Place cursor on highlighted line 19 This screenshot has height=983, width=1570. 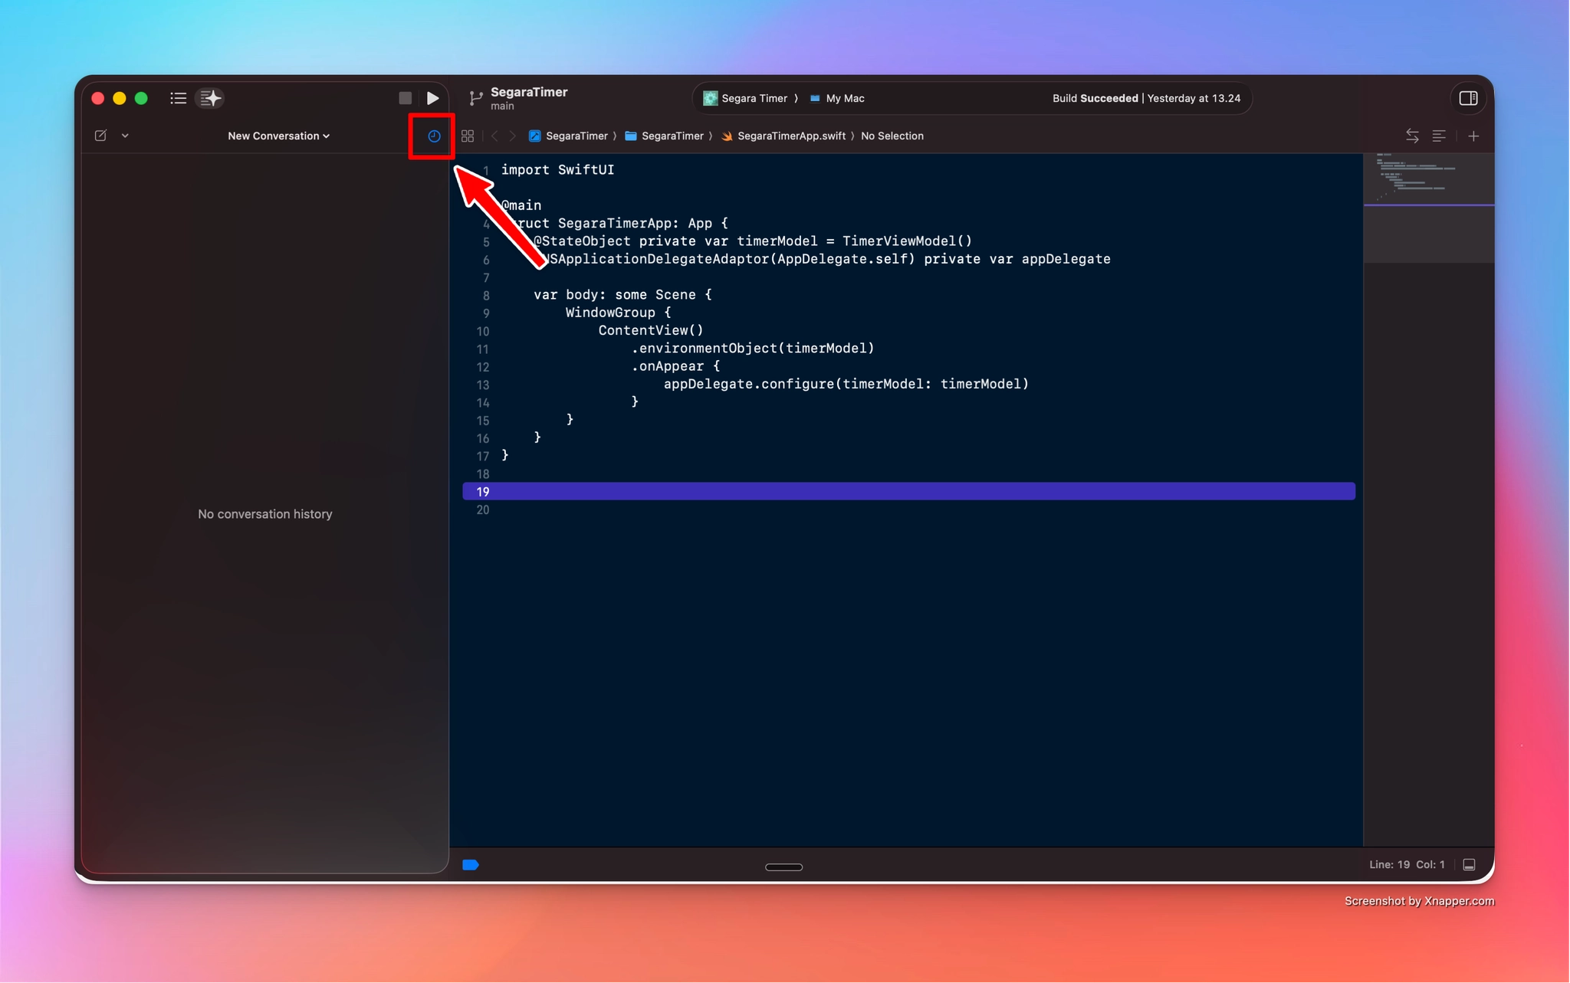tap(908, 491)
